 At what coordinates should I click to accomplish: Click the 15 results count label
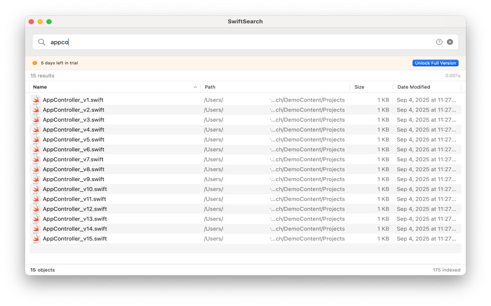click(42, 75)
